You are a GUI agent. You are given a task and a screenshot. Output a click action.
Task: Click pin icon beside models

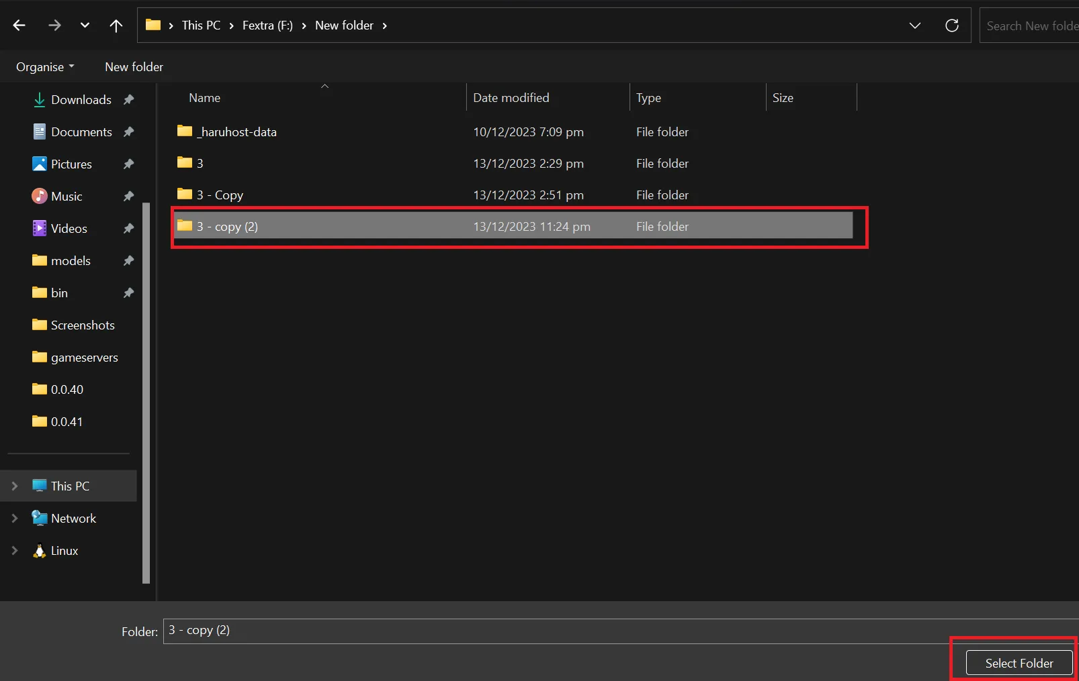tap(128, 261)
